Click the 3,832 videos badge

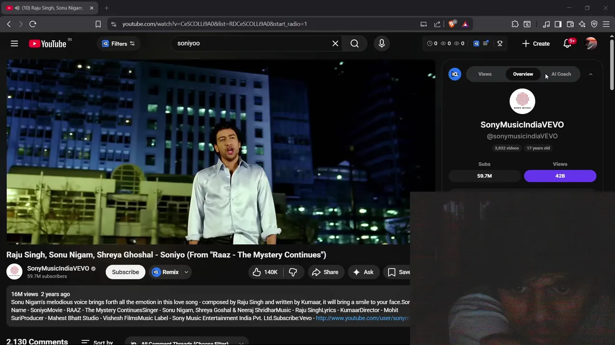[x=507, y=148]
